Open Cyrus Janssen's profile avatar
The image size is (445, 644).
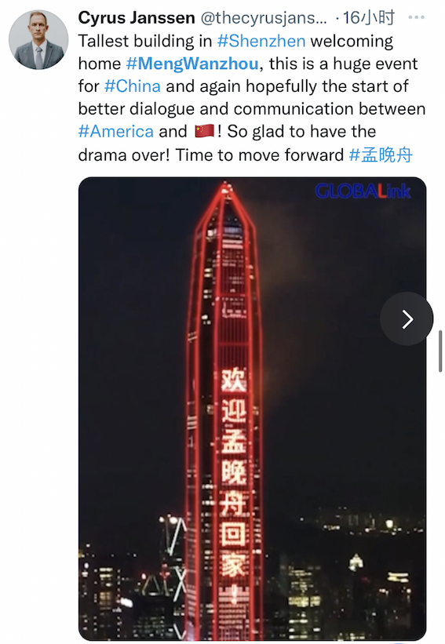click(x=38, y=40)
